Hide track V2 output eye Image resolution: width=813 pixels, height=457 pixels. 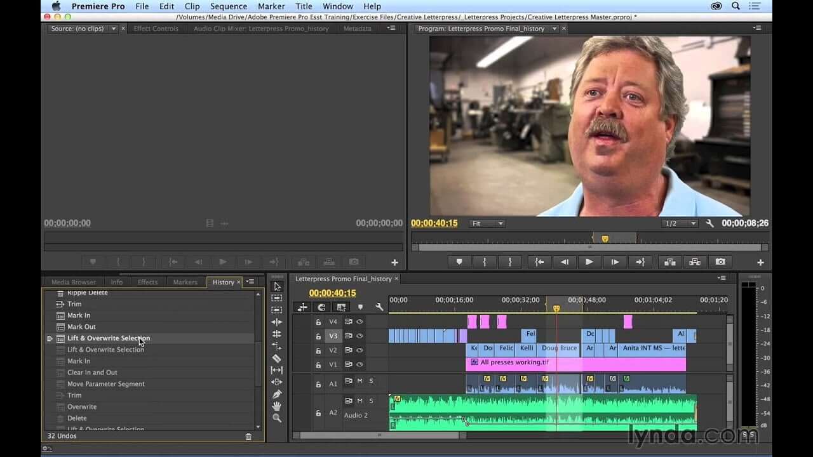pos(359,350)
